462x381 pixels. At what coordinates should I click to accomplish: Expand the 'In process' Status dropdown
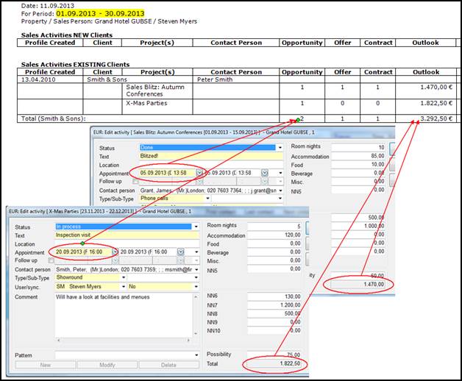(197, 227)
